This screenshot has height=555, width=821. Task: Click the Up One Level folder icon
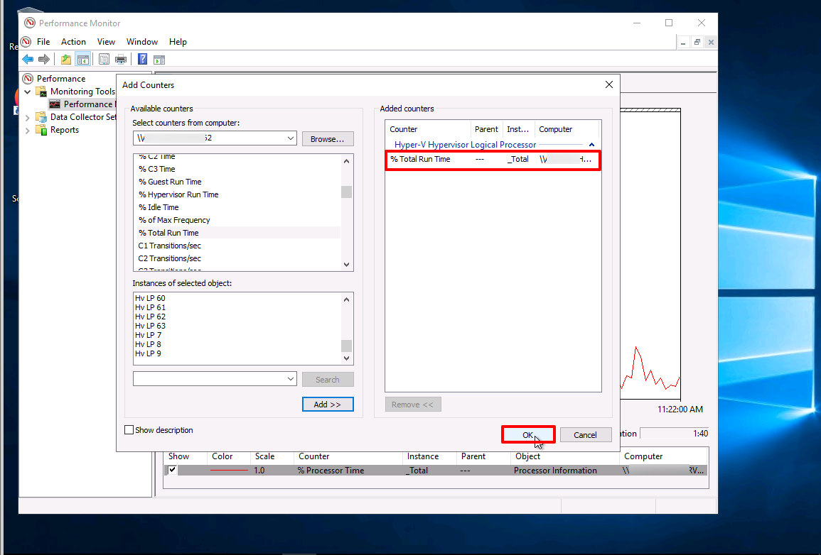point(66,60)
